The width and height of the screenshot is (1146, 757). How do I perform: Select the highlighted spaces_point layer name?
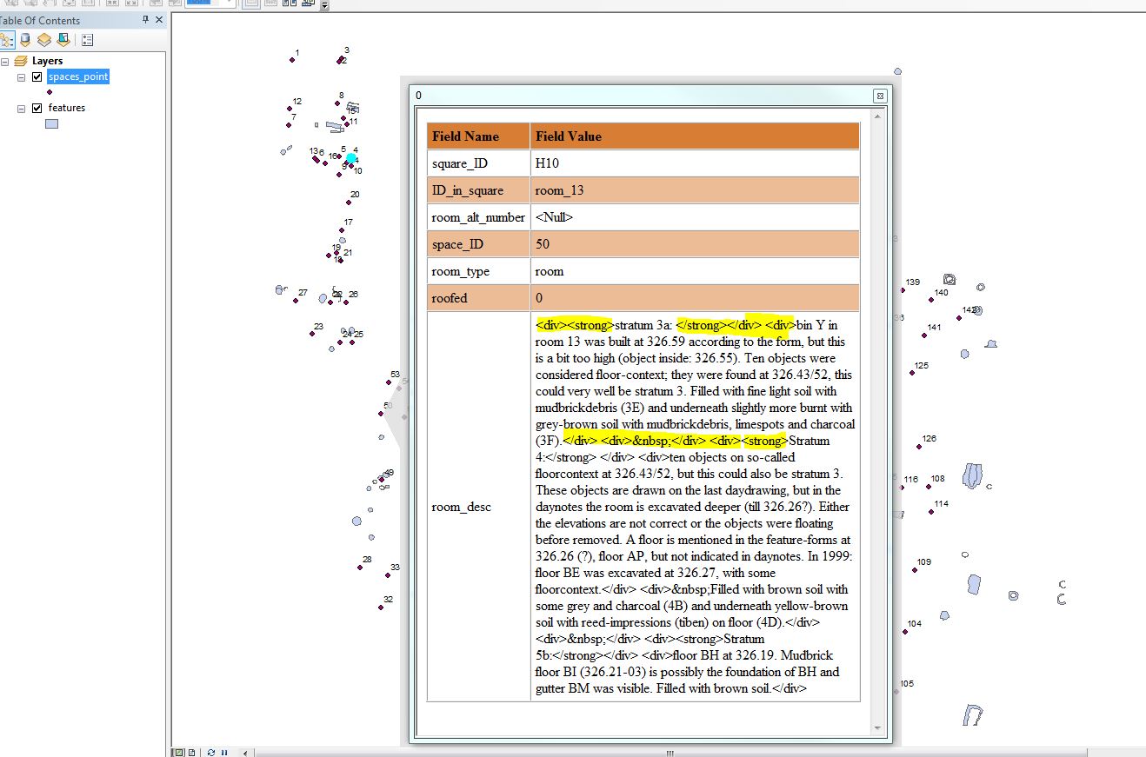coord(78,76)
